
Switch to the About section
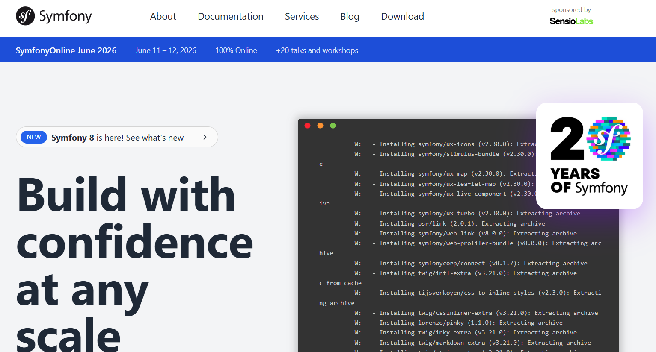(x=163, y=16)
